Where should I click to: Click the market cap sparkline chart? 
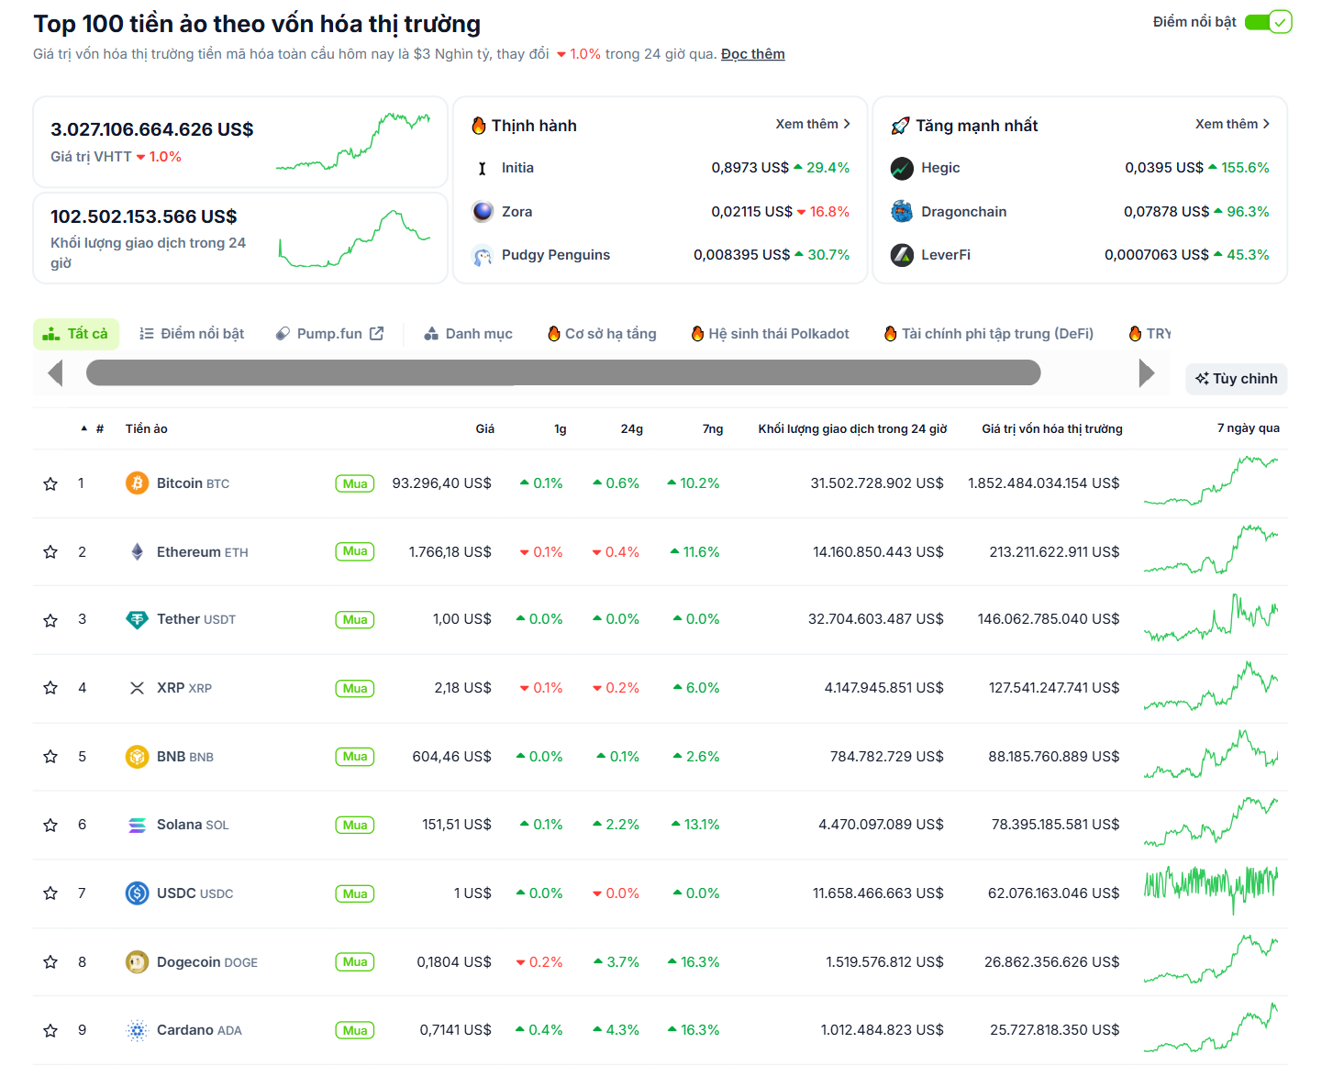pyautogui.click(x=353, y=142)
